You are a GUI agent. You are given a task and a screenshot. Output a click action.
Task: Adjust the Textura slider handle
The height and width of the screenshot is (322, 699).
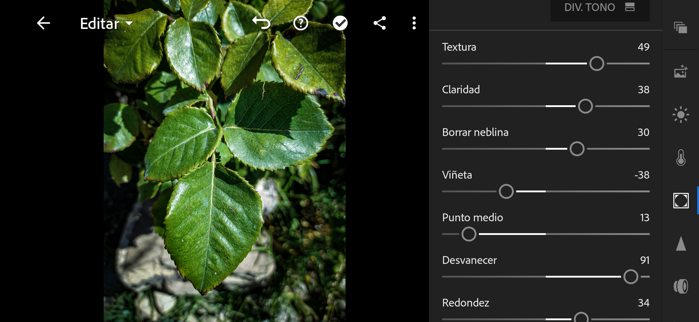597,64
